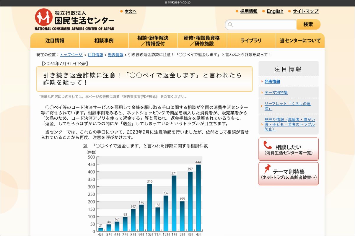Click the 検索 search button

point(308,25)
